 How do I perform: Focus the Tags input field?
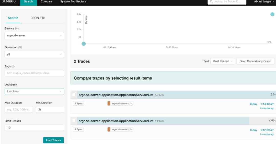pos(34,73)
